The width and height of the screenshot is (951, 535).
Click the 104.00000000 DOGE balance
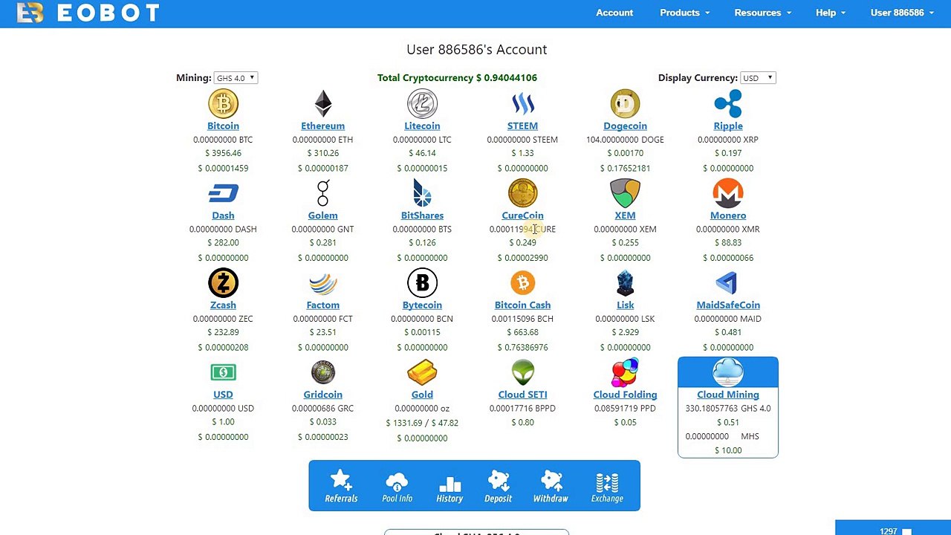click(625, 140)
